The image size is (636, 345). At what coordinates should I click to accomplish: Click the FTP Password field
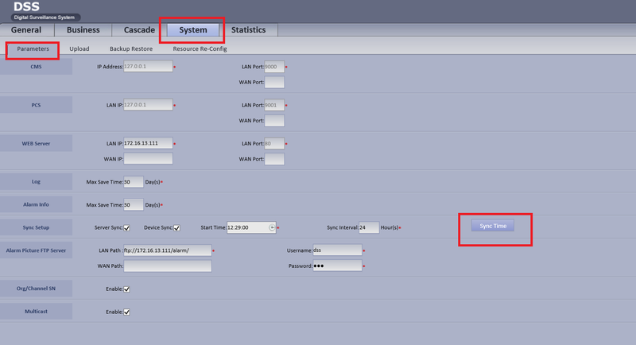337,266
